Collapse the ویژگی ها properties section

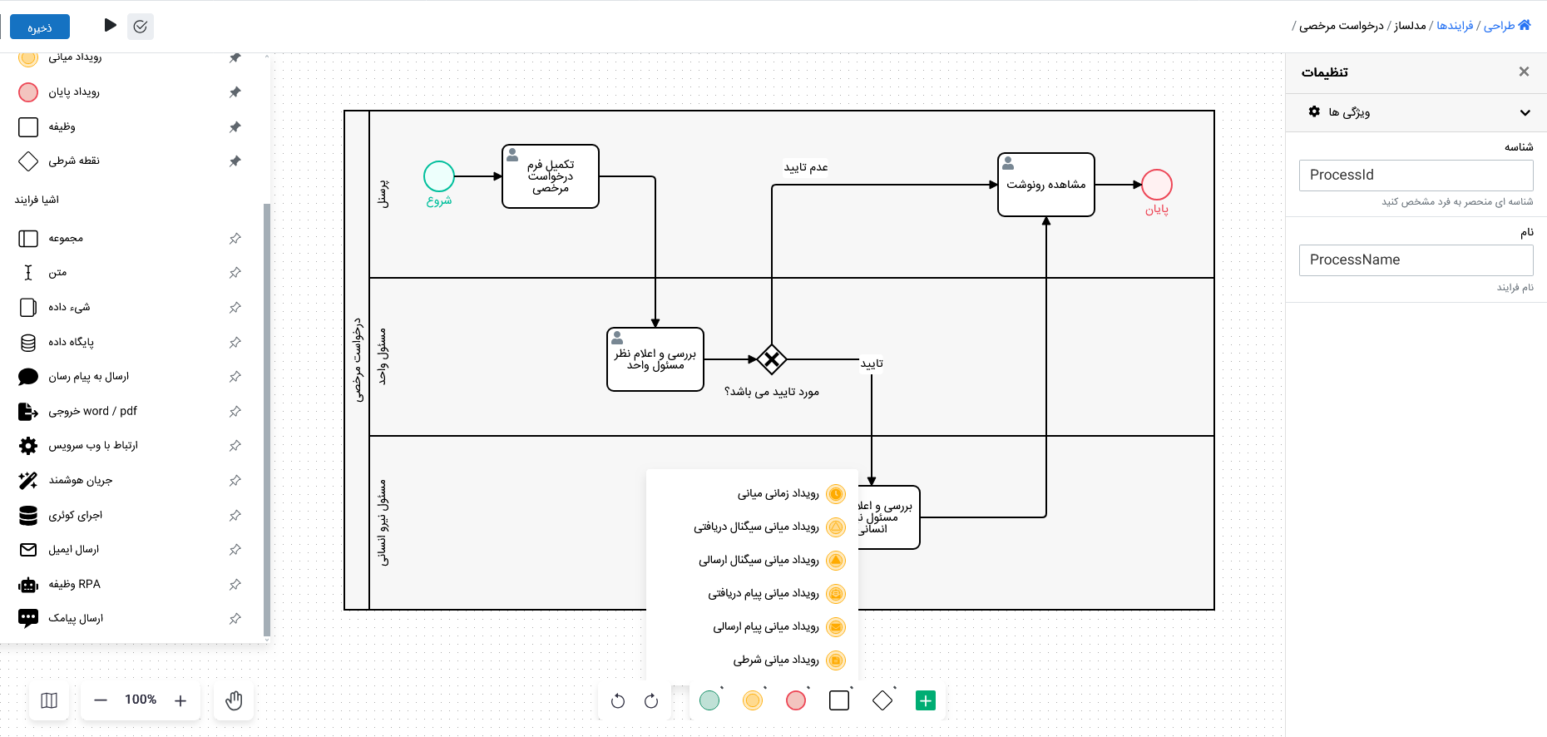pyautogui.click(x=1525, y=112)
